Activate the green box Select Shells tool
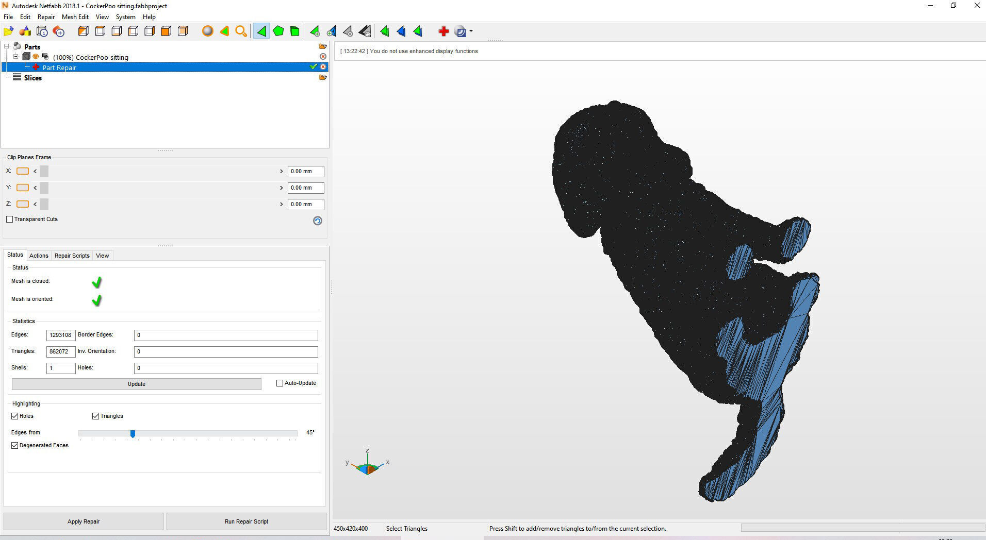Screen dimensions: 986x540 coord(295,31)
